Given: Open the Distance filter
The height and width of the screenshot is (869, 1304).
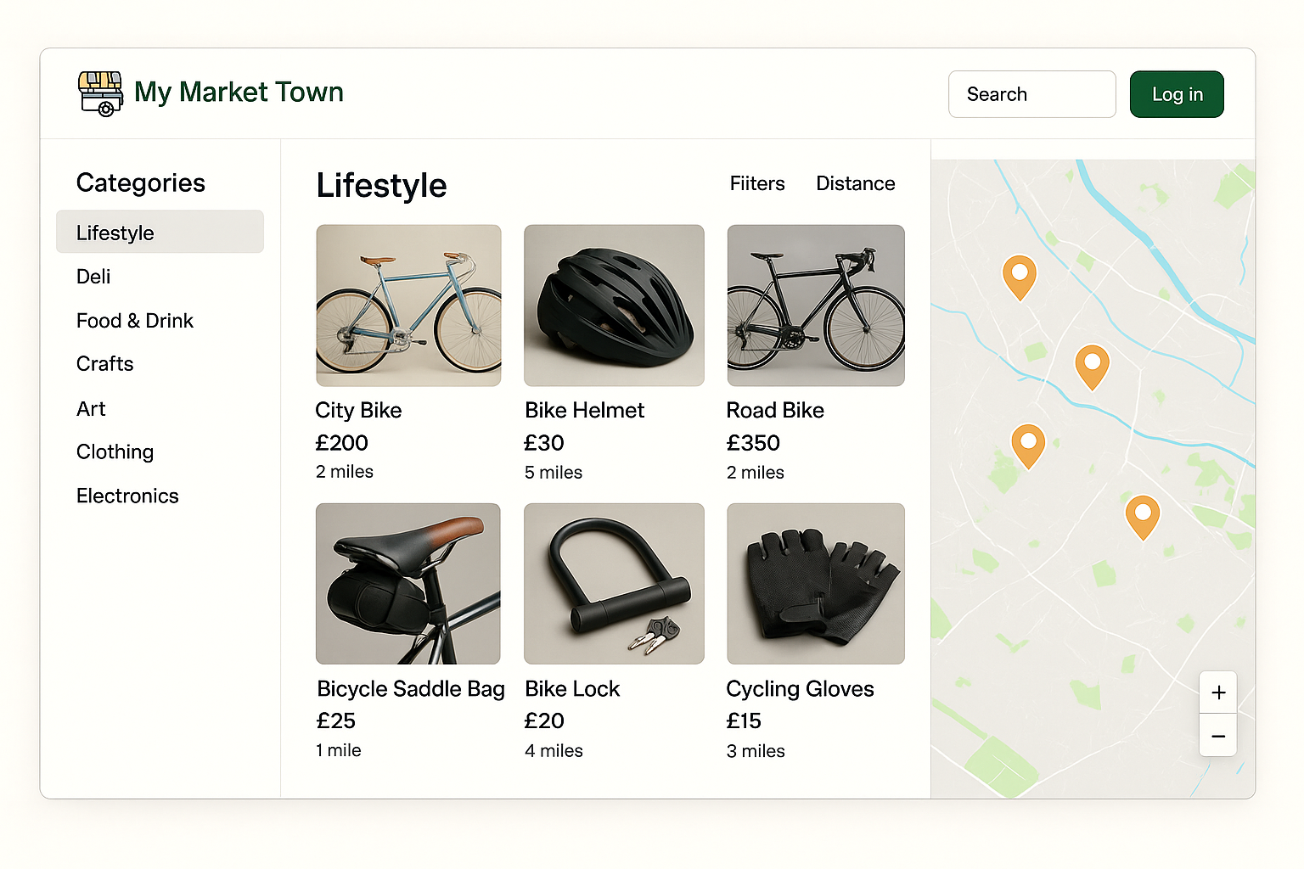Looking at the screenshot, I should [x=855, y=183].
